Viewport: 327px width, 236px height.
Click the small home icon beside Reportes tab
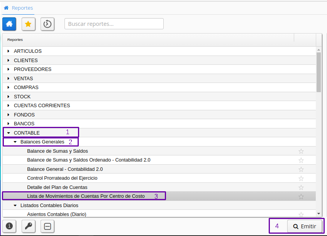click(x=6, y=8)
